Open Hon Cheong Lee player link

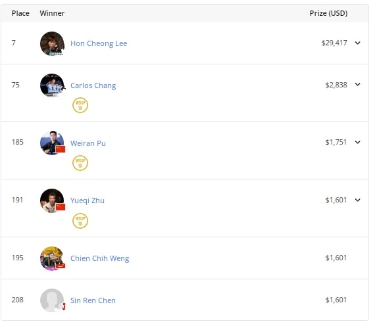pos(99,43)
